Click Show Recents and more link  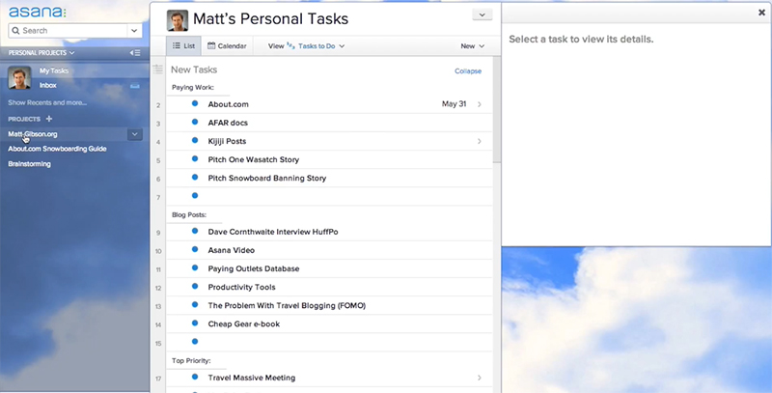click(x=46, y=102)
